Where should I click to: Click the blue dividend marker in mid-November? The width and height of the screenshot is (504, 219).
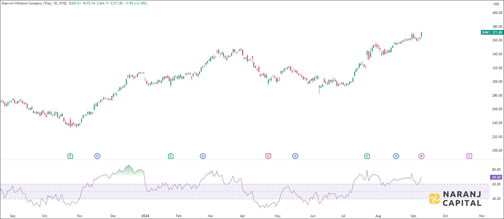click(x=97, y=156)
